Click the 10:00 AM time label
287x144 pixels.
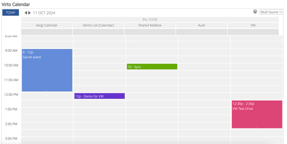click(x=11, y=65)
